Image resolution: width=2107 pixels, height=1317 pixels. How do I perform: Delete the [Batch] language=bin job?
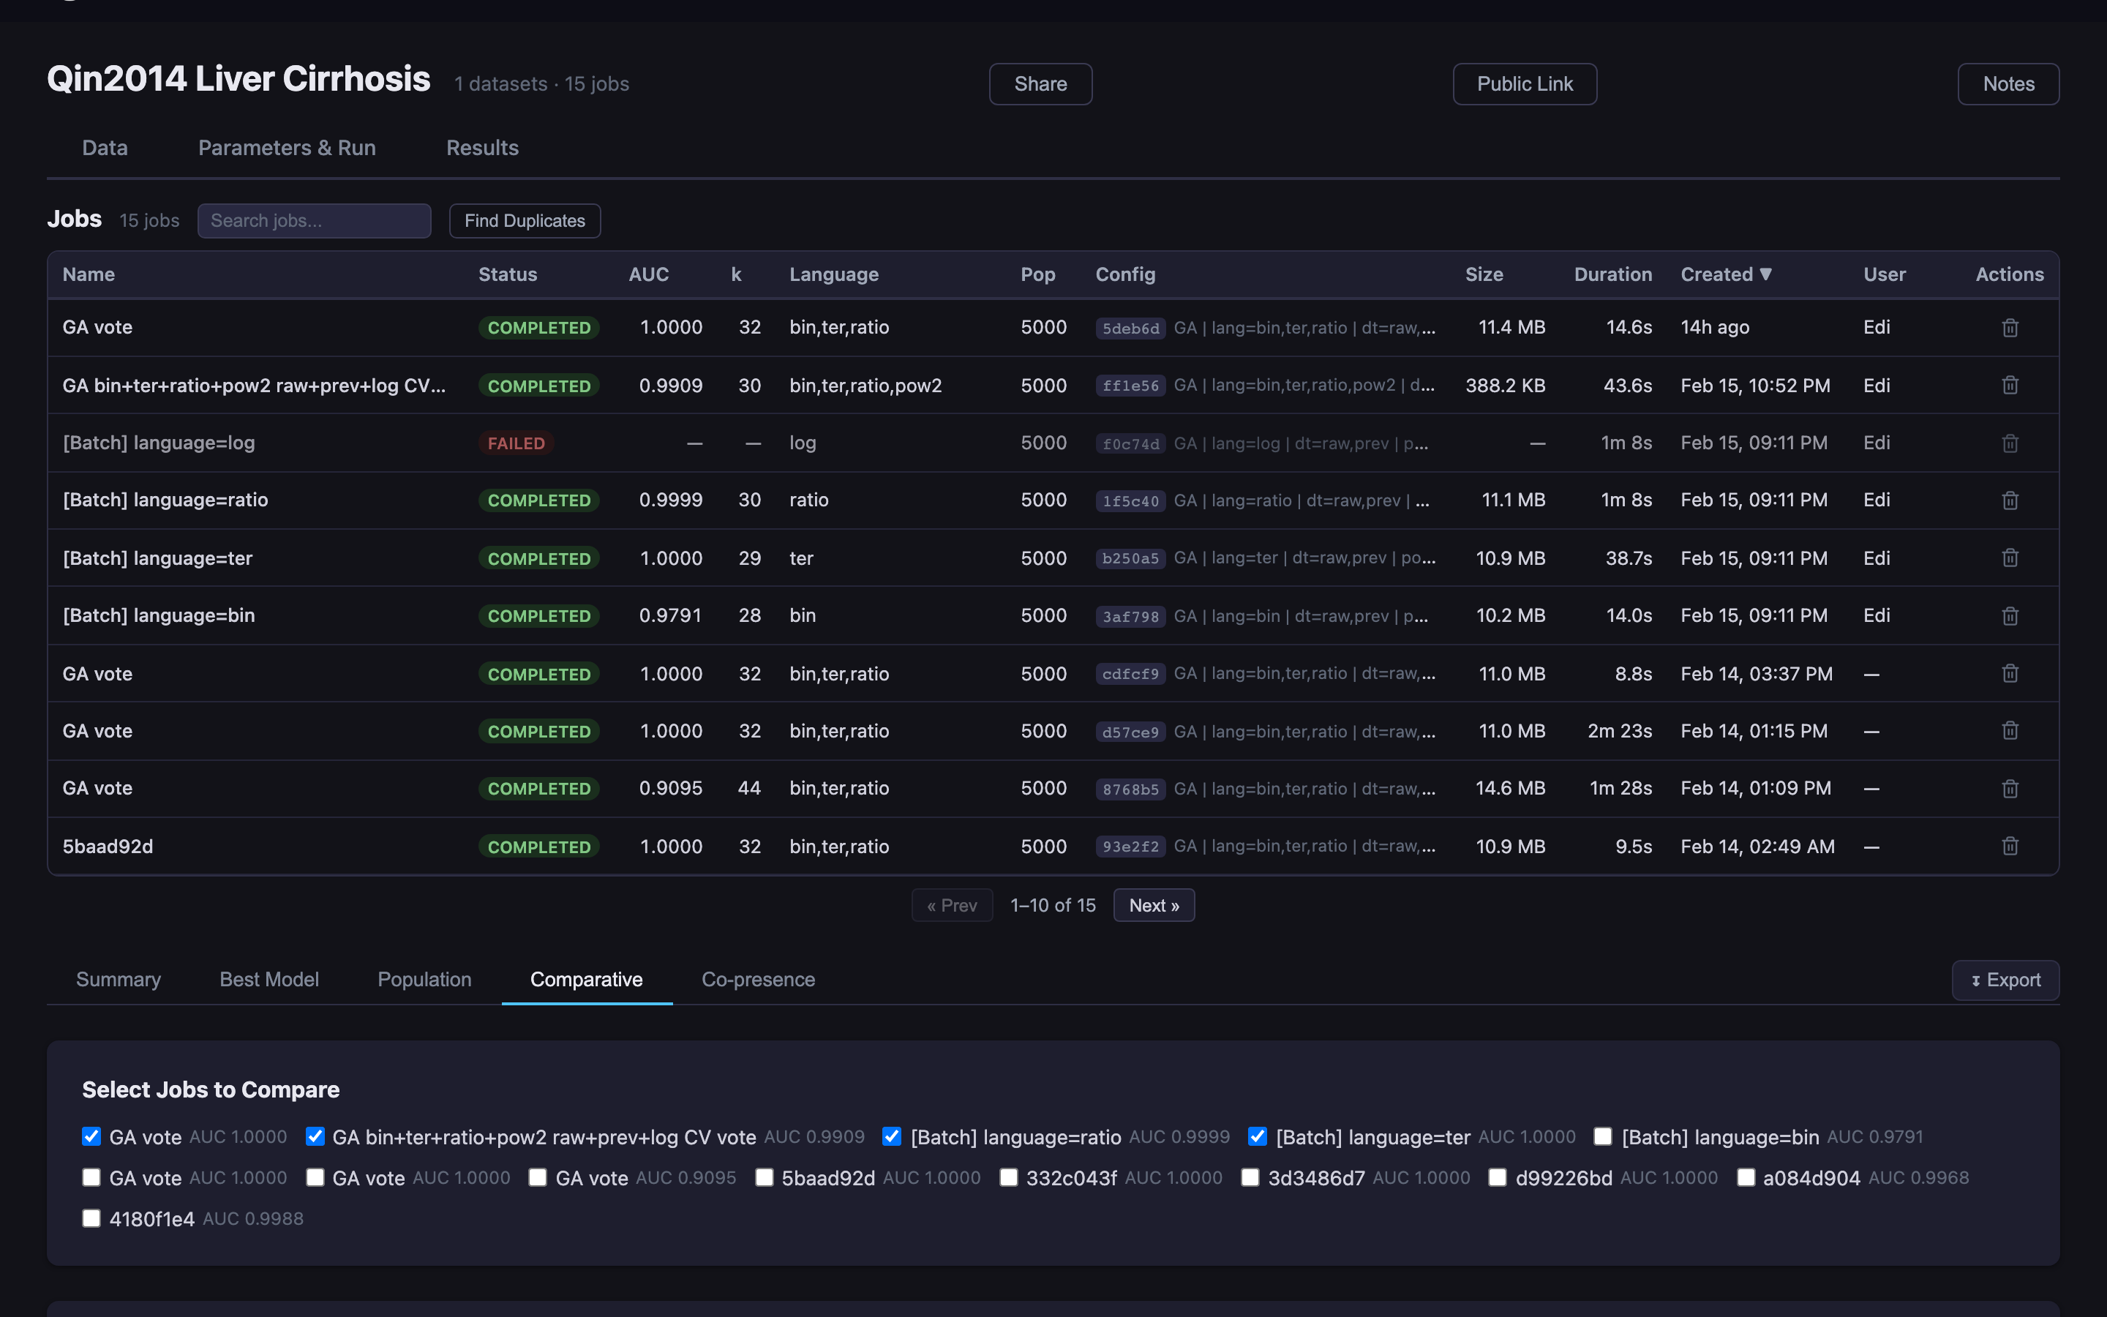[x=2010, y=616]
